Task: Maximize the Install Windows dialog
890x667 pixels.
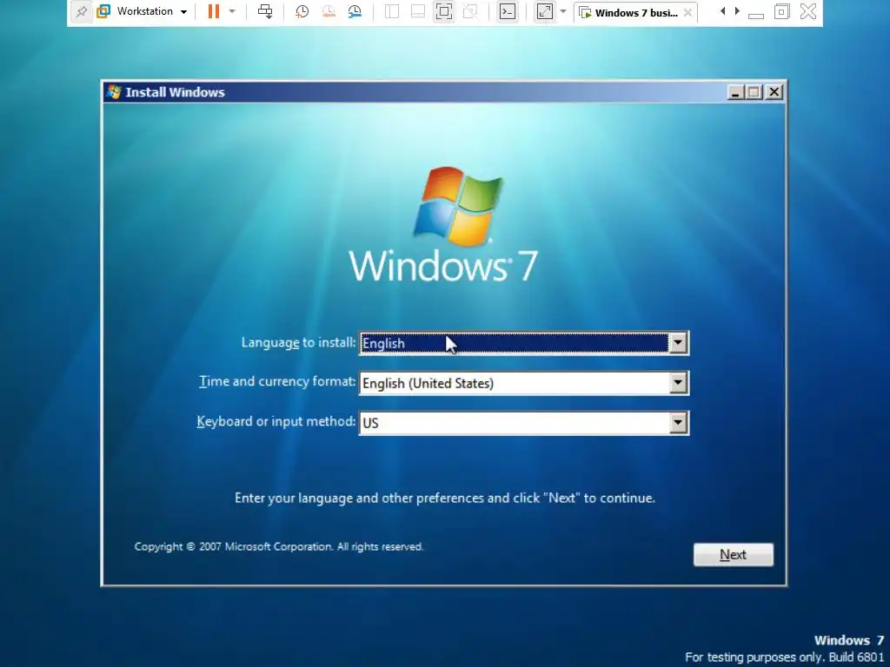Action: point(754,92)
